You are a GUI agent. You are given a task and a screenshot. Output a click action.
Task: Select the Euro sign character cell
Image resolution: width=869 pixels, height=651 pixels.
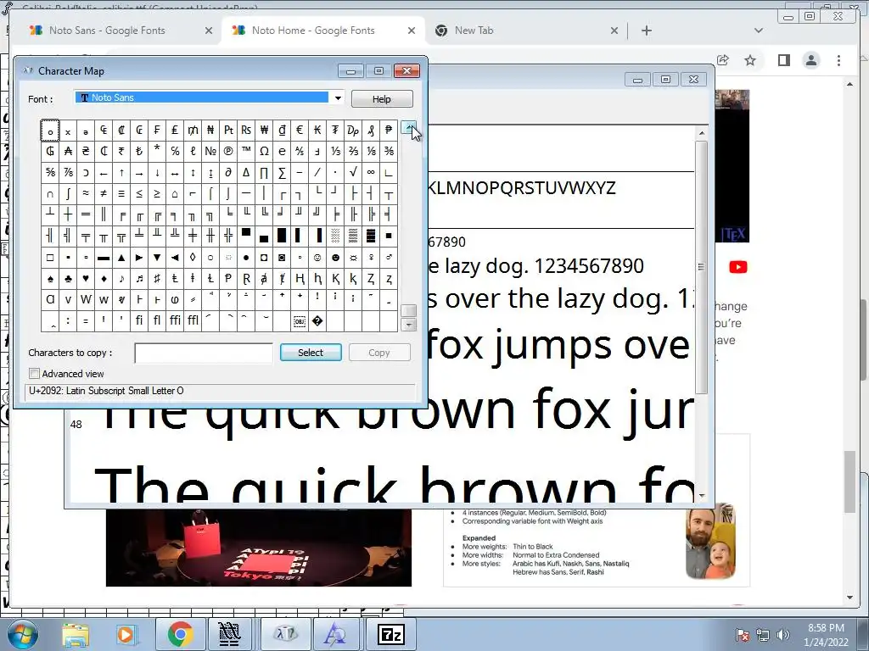click(300, 130)
